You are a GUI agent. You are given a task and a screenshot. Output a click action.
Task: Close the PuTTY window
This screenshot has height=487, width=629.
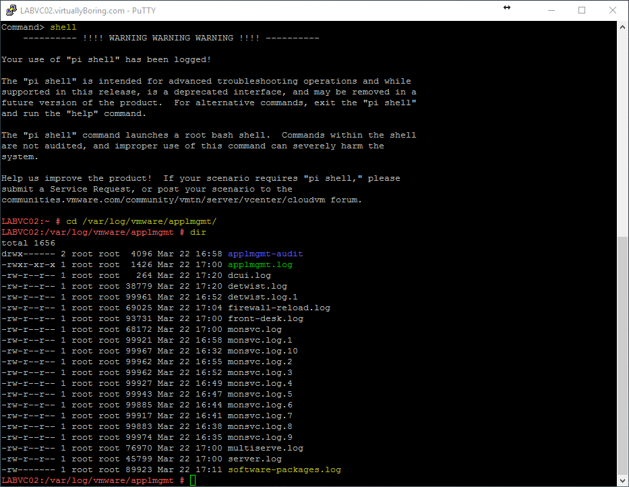[x=613, y=10]
